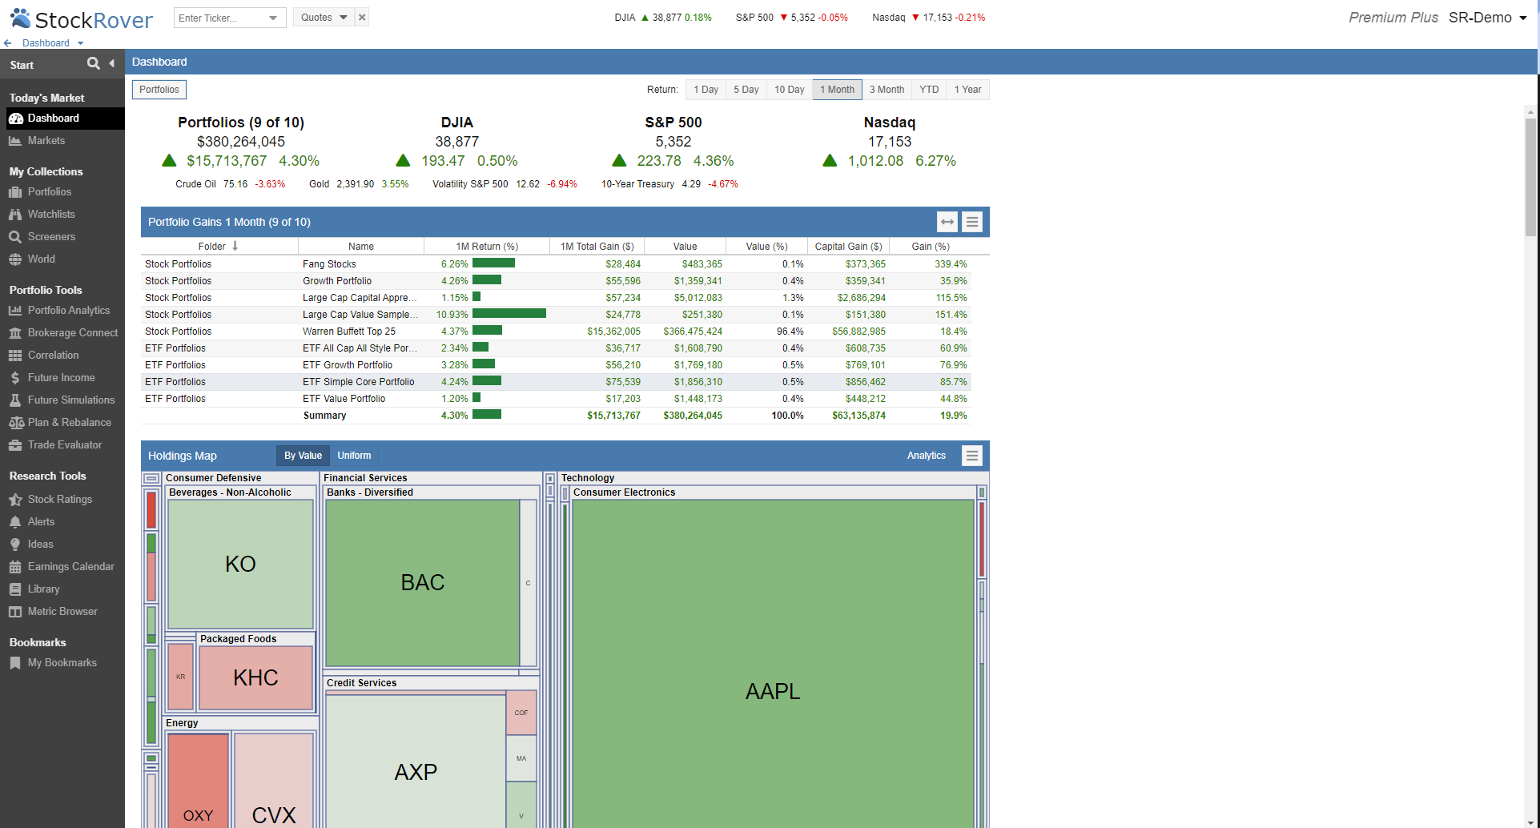Expand the Dashboard breadcrumb dropdown
The width and height of the screenshot is (1540, 828).
click(x=80, y=43)
